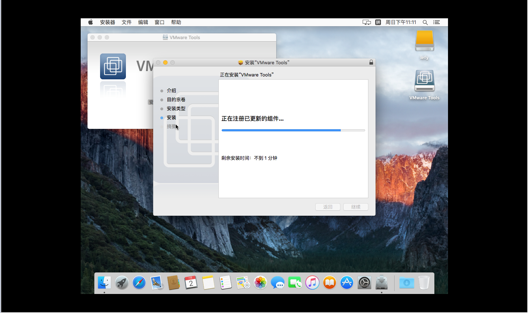This screenshot has height=313, width=528.
Task: Open Notification Center icon in menu bar
Action: (x=437, y=22)
